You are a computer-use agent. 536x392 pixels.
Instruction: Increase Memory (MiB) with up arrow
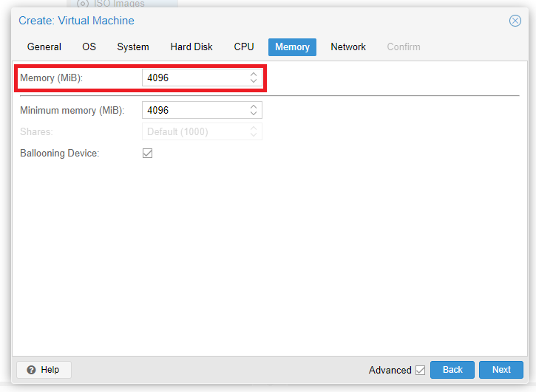254,74
